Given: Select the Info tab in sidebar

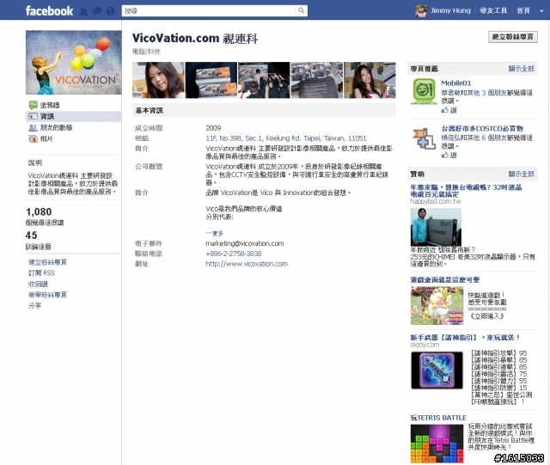Looking at the screenshot, I should pyautogui.click(x=74, y=116).
